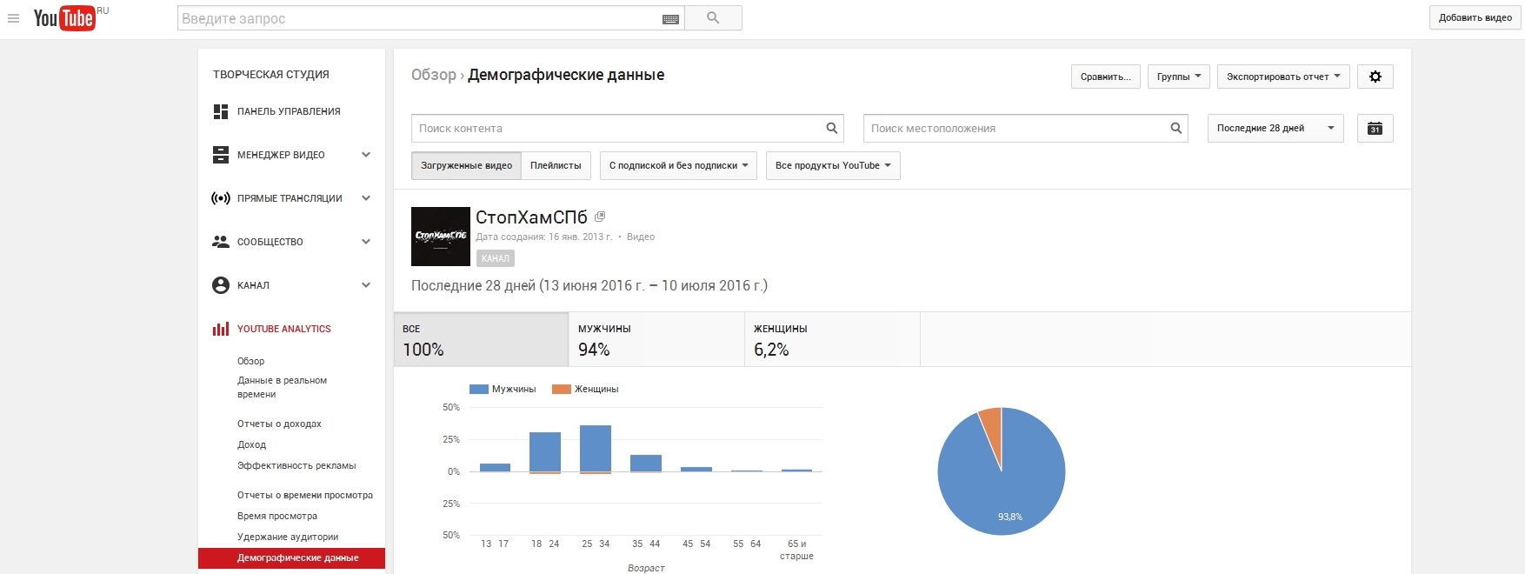Open Время просмотра report
Viewport: 1525px width, 574px height.
point(277,516)
